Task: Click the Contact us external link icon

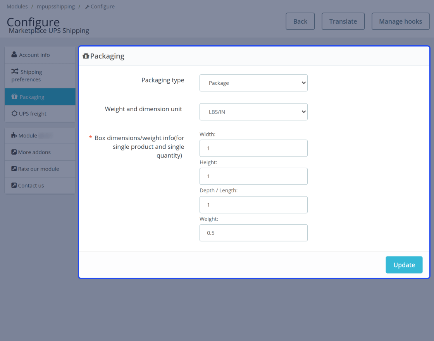Action: (14, 185)
